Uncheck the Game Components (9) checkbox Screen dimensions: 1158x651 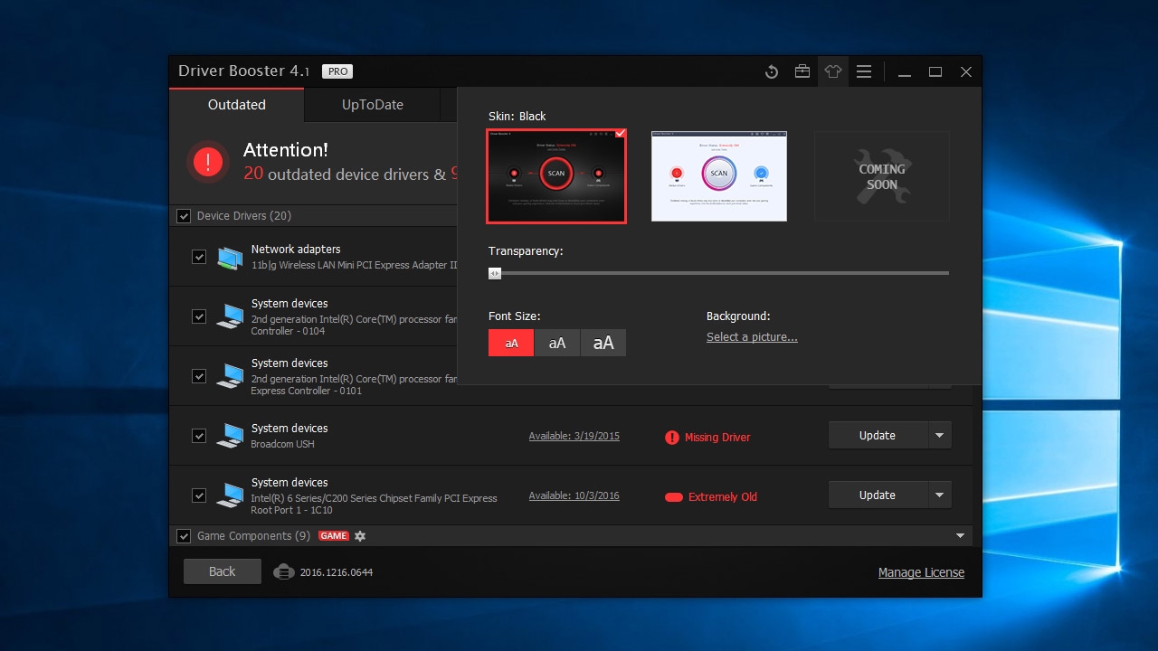[x=184, y=536]
